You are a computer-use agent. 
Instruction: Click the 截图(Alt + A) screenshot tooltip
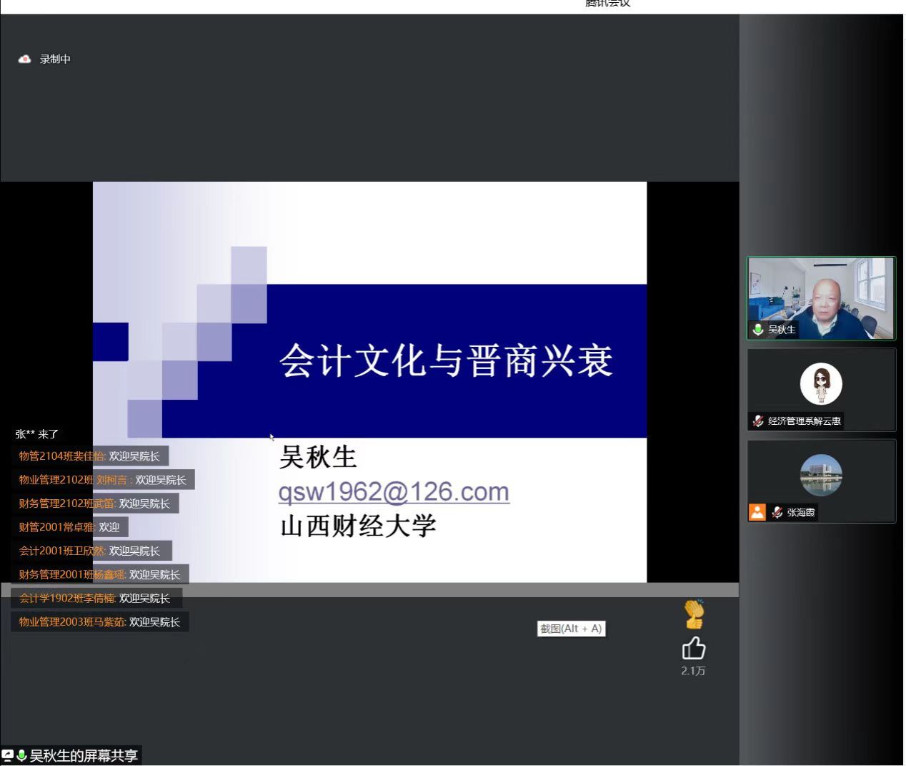pos(571,629)
